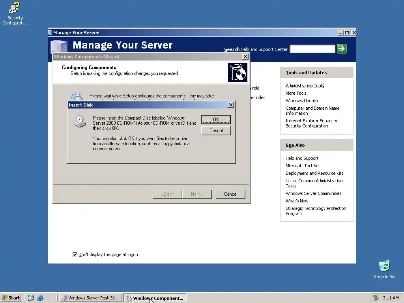This screenshot has width=404, height=303.
Task: Click the Windows Components Wizard header icon
Action: click(x=238, y=73)
